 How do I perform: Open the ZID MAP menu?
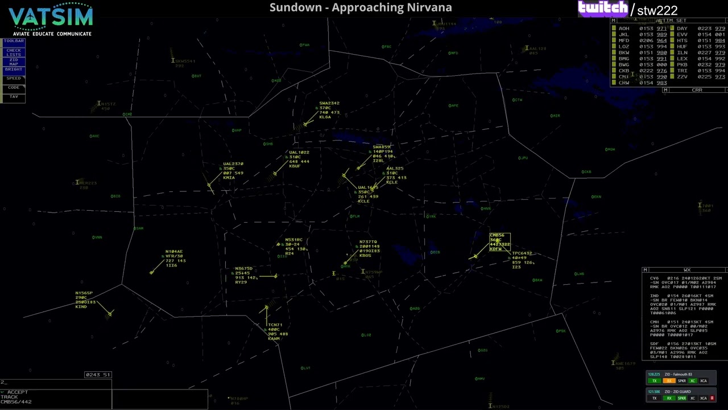[14, 61]
